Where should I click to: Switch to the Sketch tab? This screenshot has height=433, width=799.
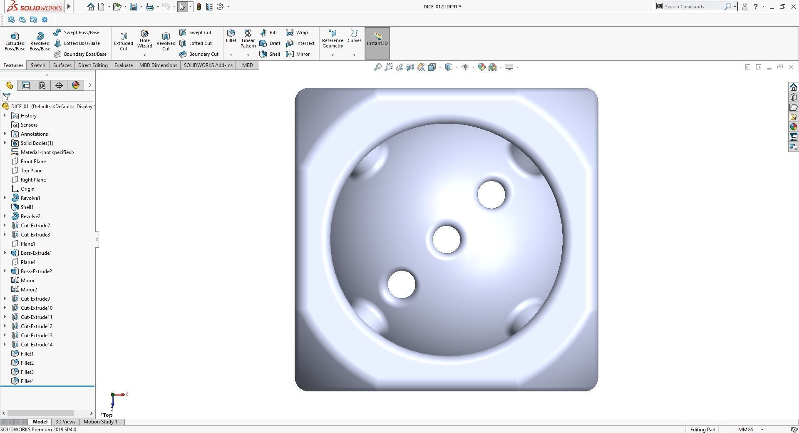click(38, 65)
